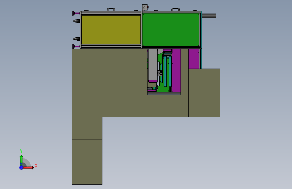
Task: Select the dark gray cylinder protruding at right
Action: click(209, 16)
